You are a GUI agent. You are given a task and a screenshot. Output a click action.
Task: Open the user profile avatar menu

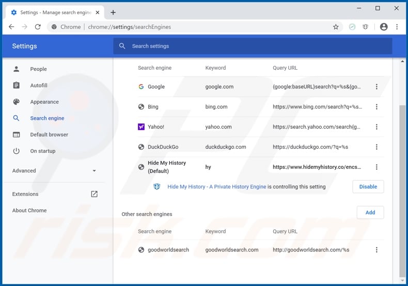tap(384, 27)
